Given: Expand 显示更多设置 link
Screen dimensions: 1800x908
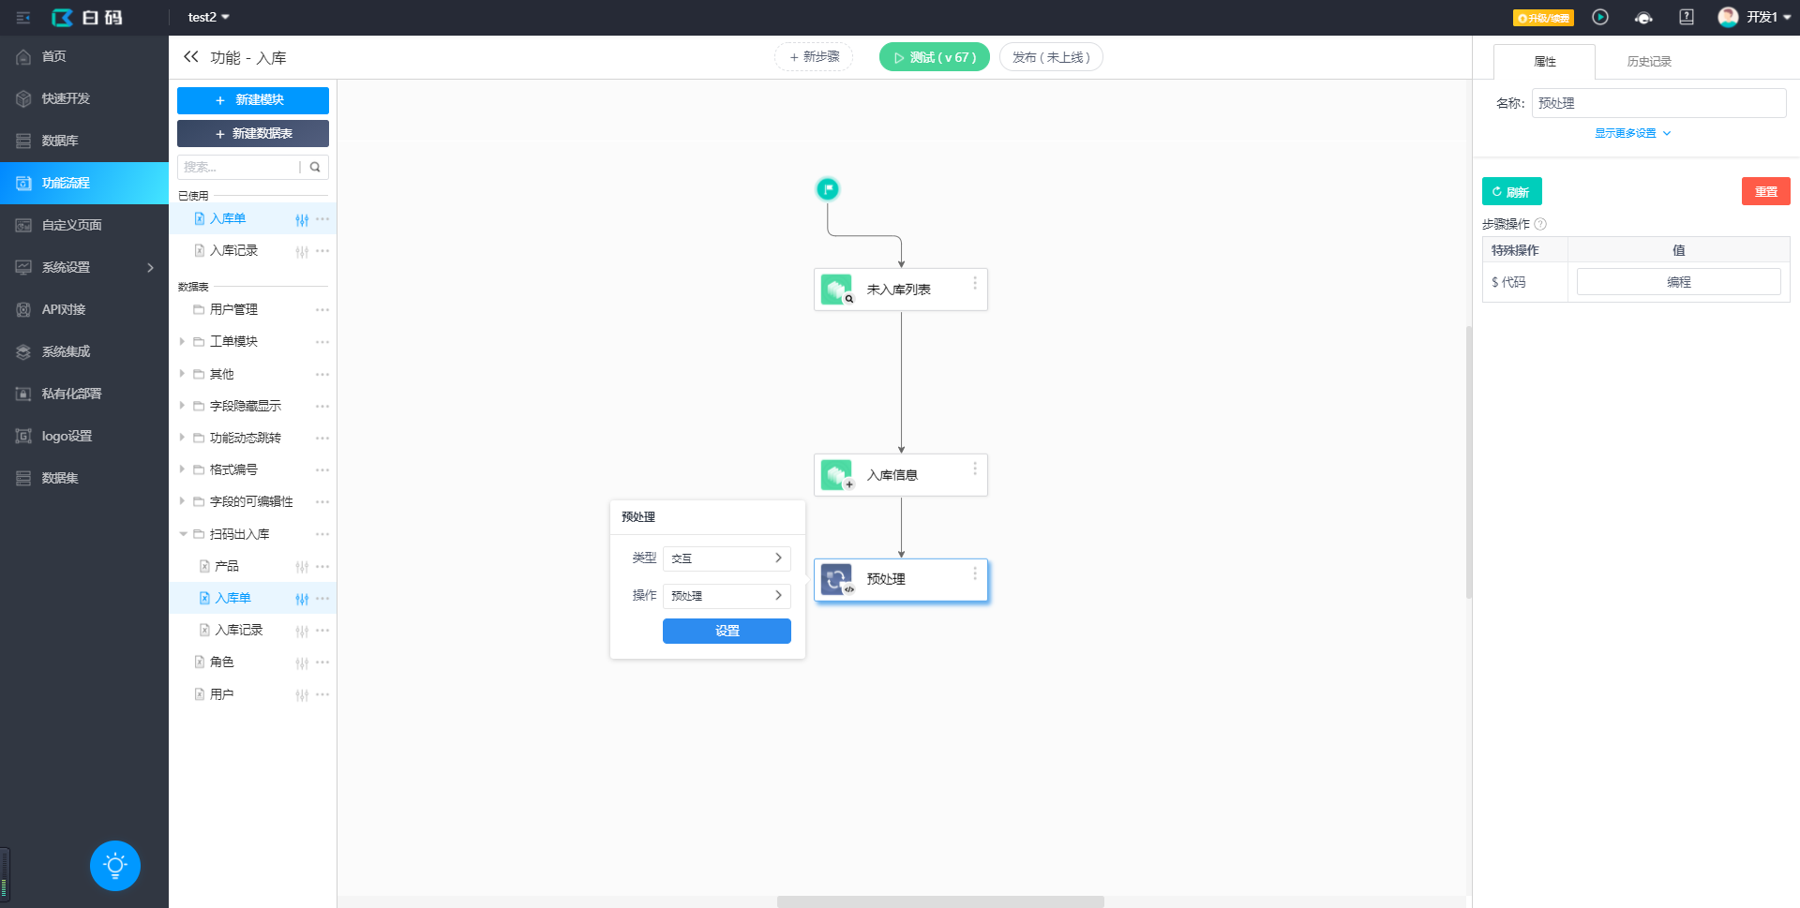Looking at the screenshot, I should pos(1632,133).
